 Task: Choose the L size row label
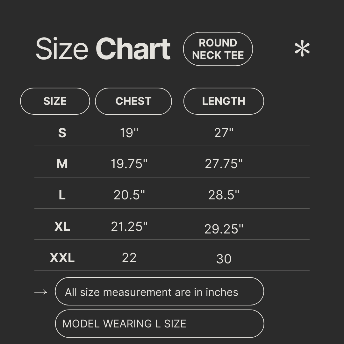pyautogui.click(x=62, y=195)
